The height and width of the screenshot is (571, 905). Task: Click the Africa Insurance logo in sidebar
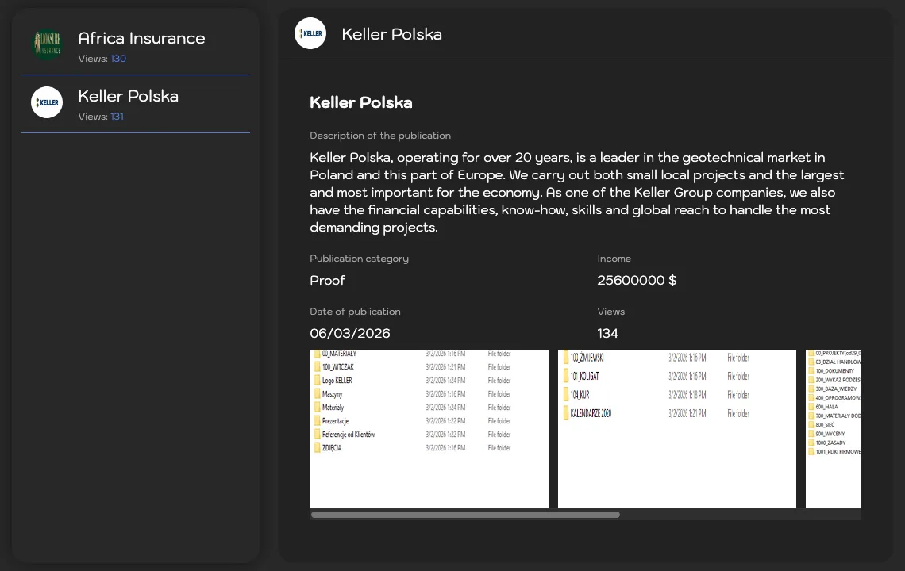[x=47, y=44]
